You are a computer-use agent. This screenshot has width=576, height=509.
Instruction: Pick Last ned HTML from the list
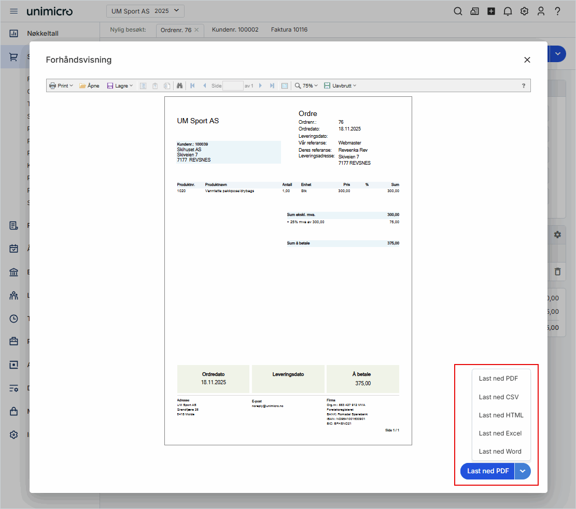501,415
